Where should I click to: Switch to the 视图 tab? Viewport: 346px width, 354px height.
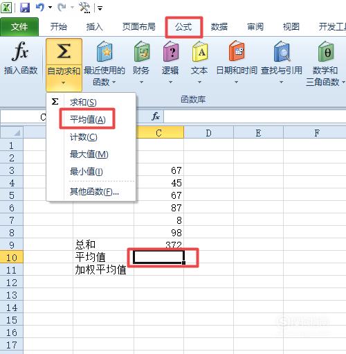pyautogui.click(x=291, y=27)
